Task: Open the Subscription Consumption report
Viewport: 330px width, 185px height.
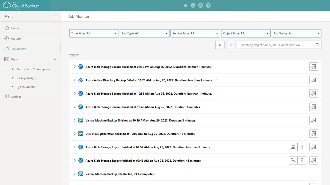Action: tap(33, 69)
